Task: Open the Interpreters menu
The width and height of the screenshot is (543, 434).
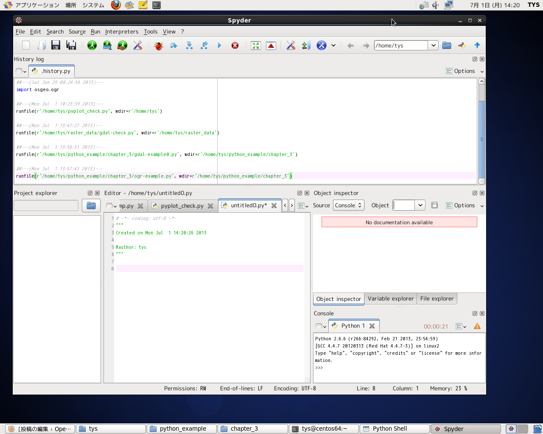Action: pyautogui.click(x=122, y=31)
